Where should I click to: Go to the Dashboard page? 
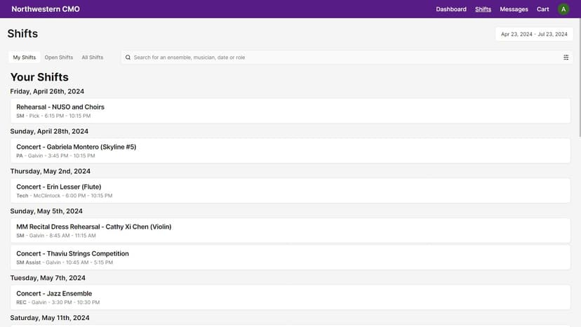click(451, 9)
